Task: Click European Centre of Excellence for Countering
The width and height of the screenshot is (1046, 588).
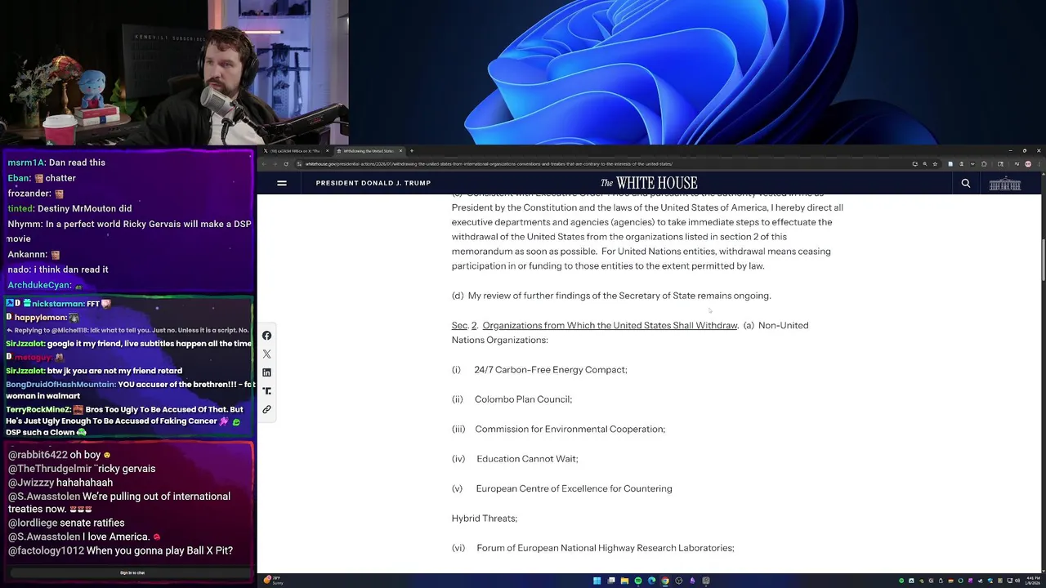Action: 574,488
